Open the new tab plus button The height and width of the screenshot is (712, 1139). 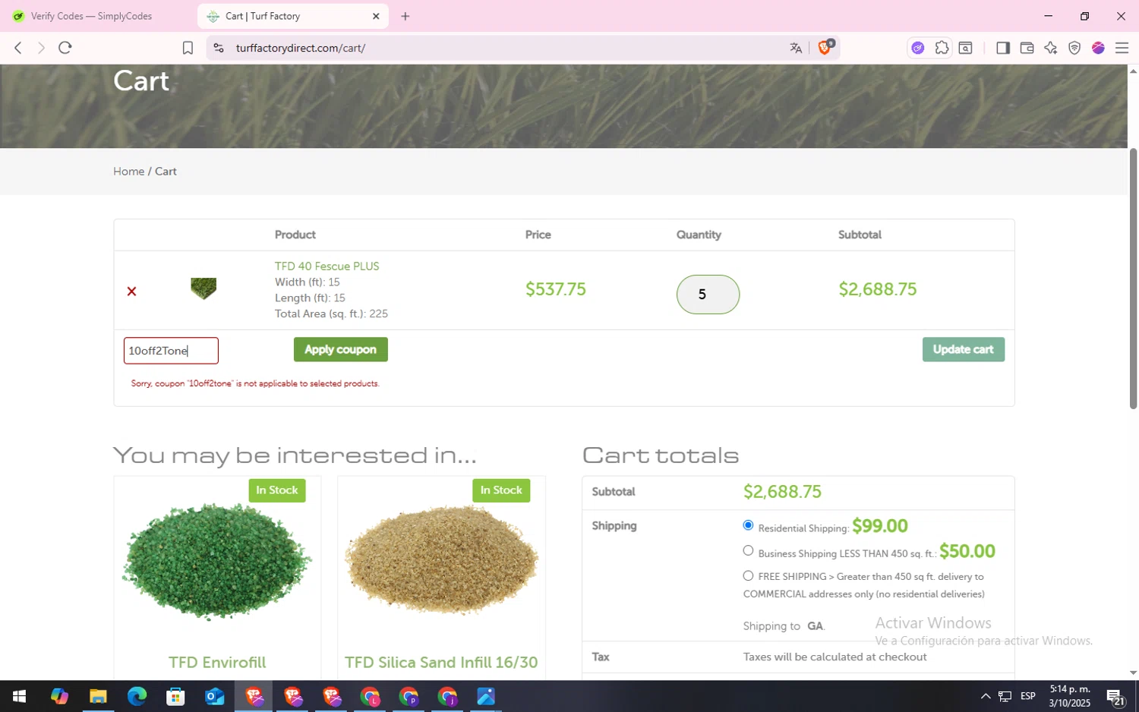[405, 16]
